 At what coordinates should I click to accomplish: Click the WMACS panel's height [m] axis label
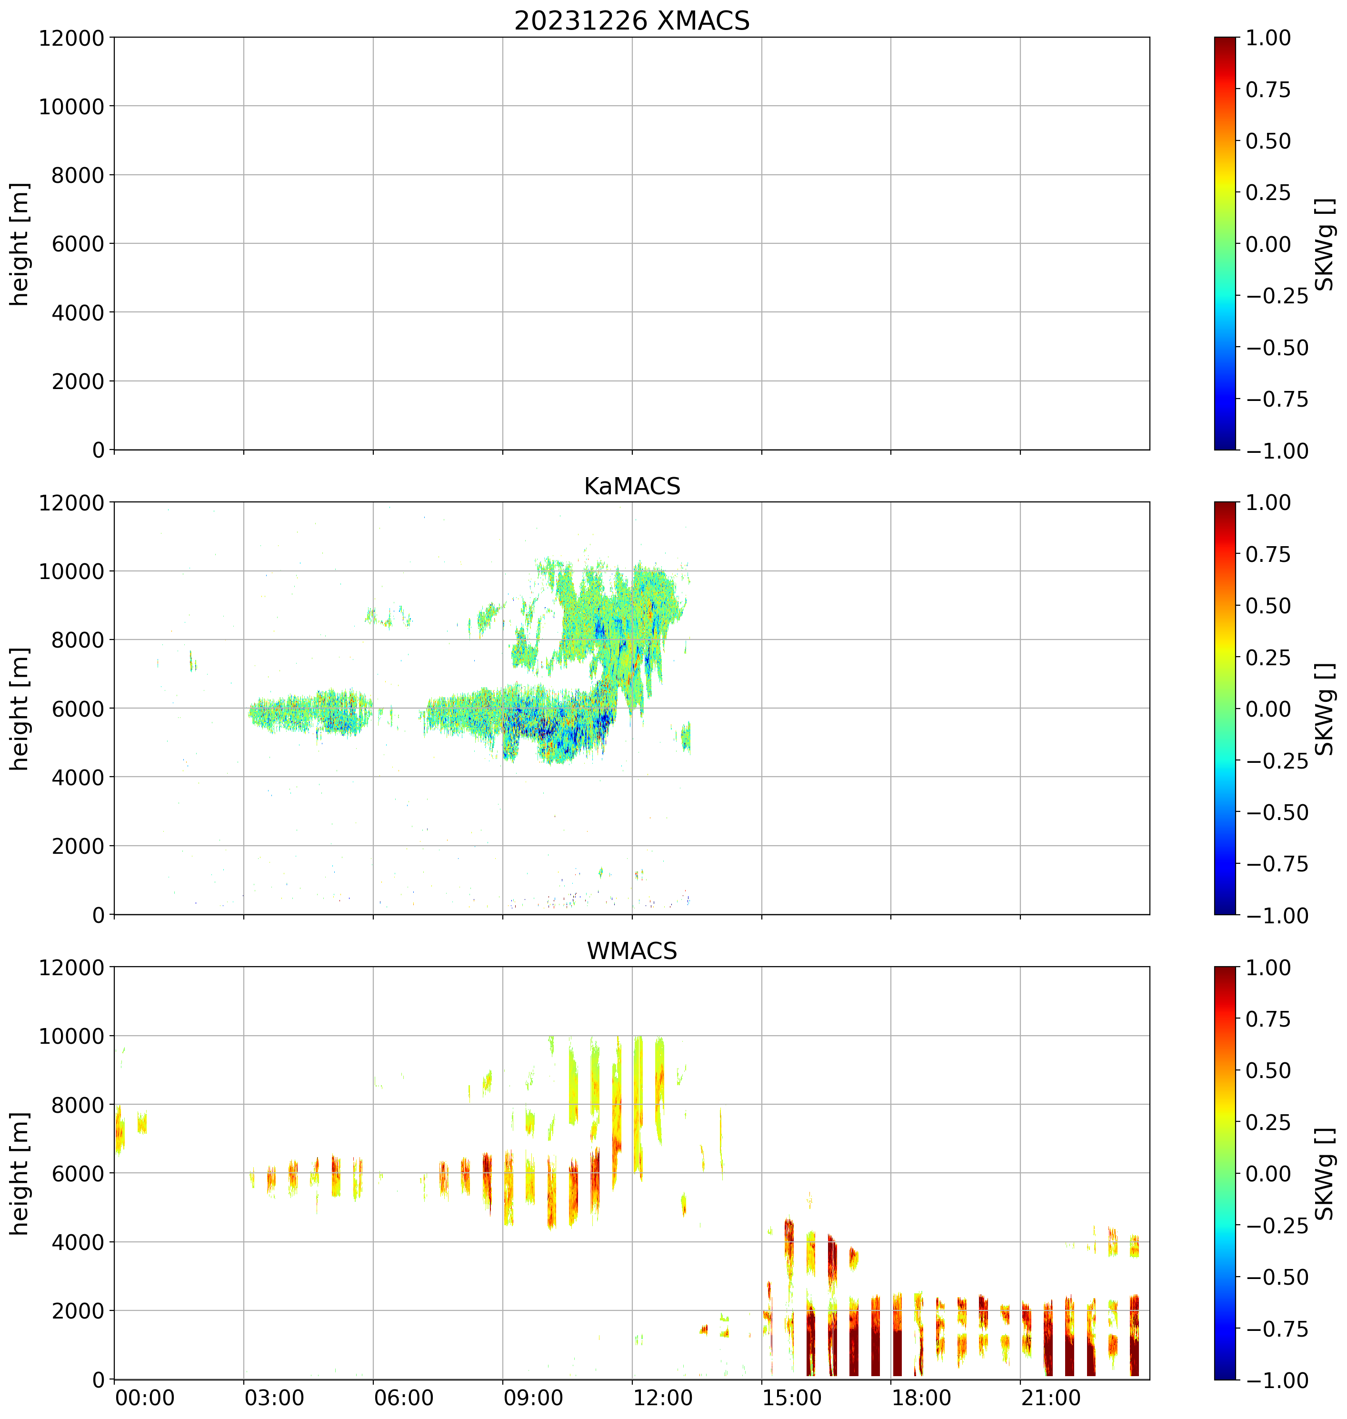[x=20, y=1173]
